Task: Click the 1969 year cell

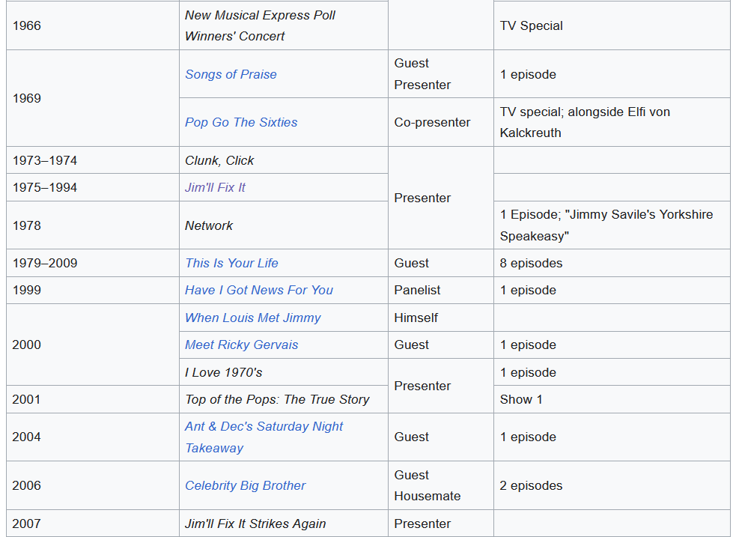Action: [x=93, y=98]
